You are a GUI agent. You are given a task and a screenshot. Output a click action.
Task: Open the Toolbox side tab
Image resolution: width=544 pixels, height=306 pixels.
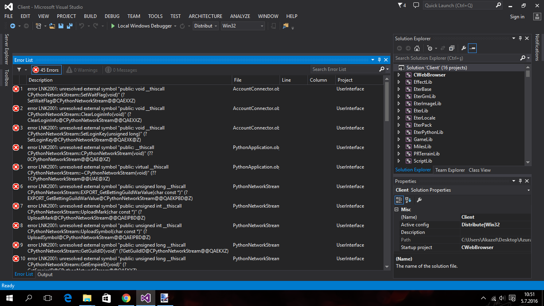6,78
